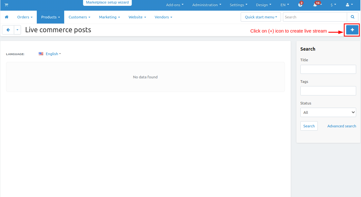The height and width of the screenshot is (197, 361).
Task: Expand the dropdown next to back arrow
Action: point(17,30)
